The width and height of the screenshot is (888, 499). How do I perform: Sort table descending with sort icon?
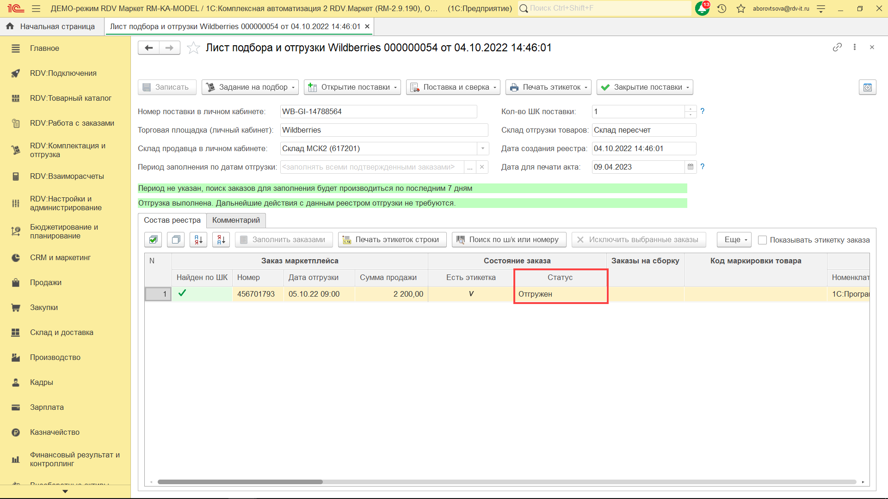[x=221, y=239]
